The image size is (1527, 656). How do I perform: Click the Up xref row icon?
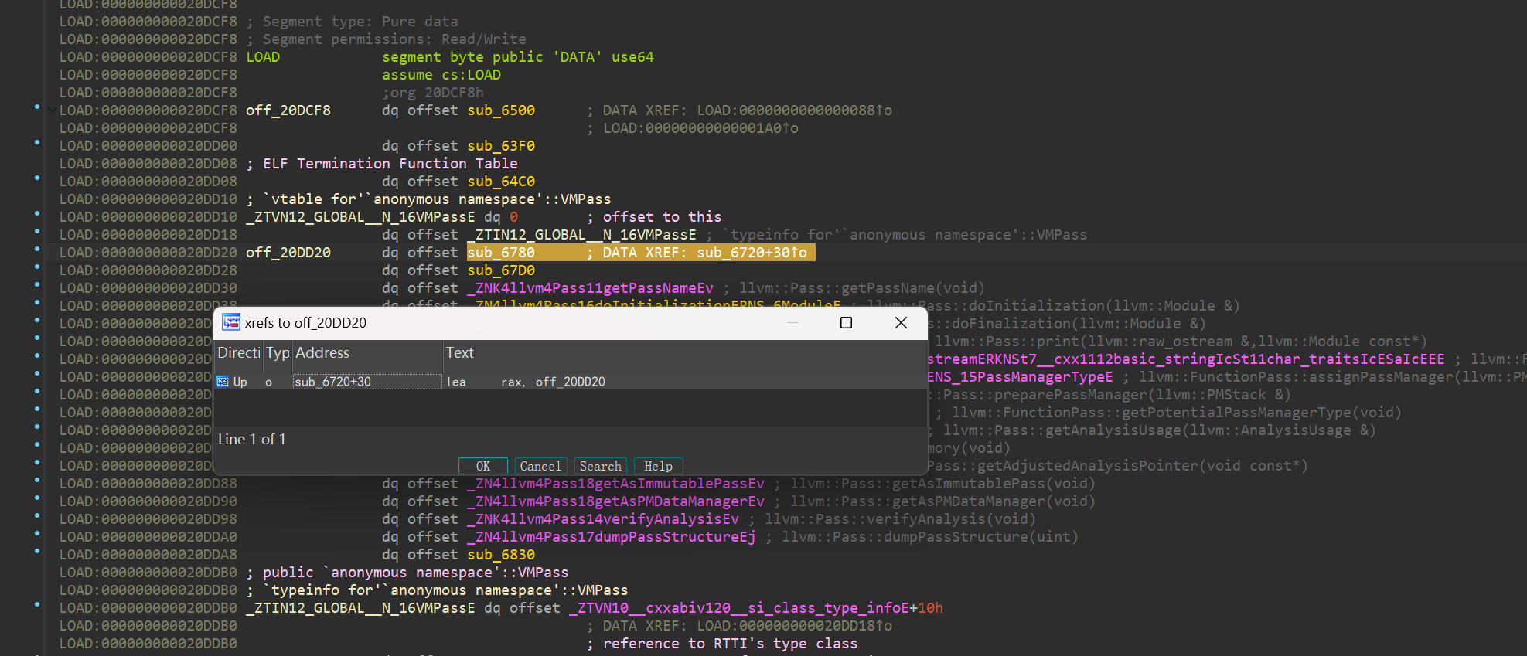[x=223, y=382]
